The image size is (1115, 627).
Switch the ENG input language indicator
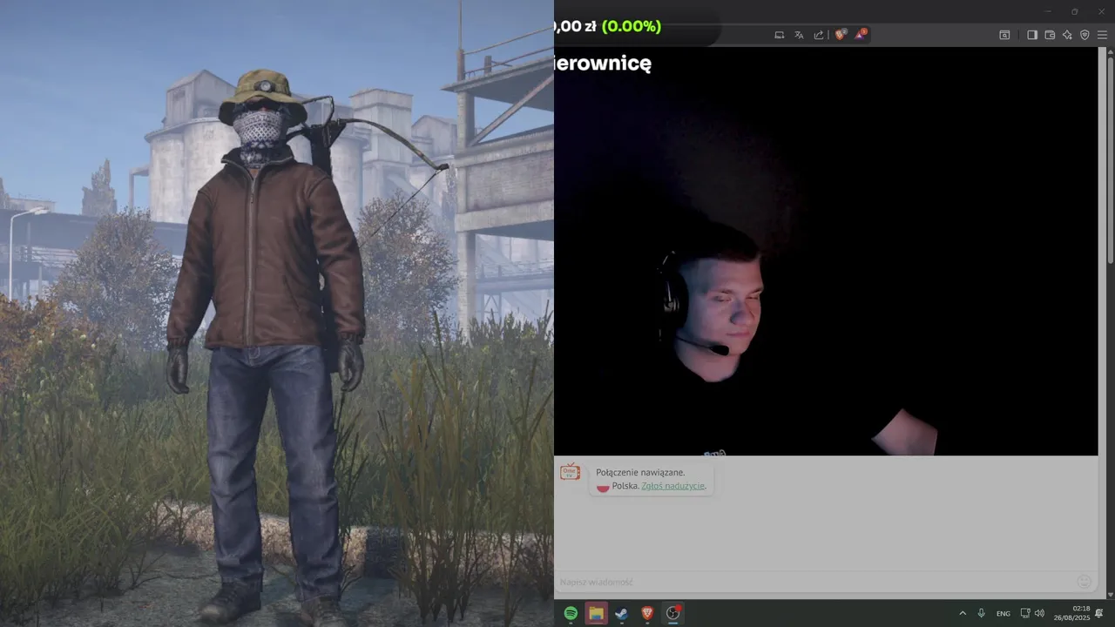point(1003,613)
